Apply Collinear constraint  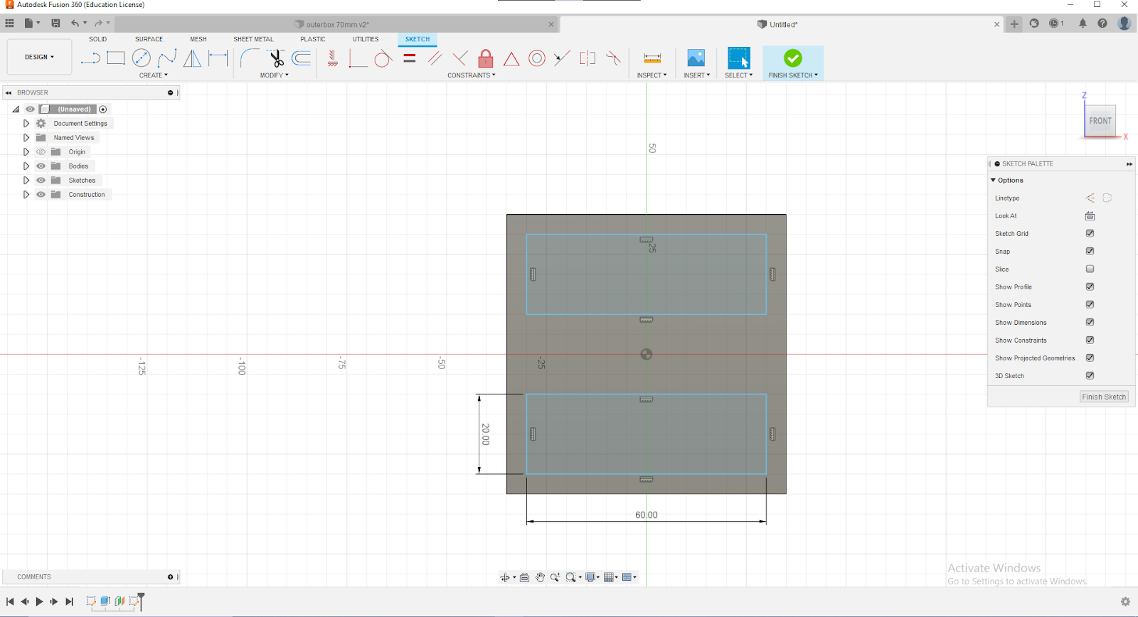pos(562,58)
